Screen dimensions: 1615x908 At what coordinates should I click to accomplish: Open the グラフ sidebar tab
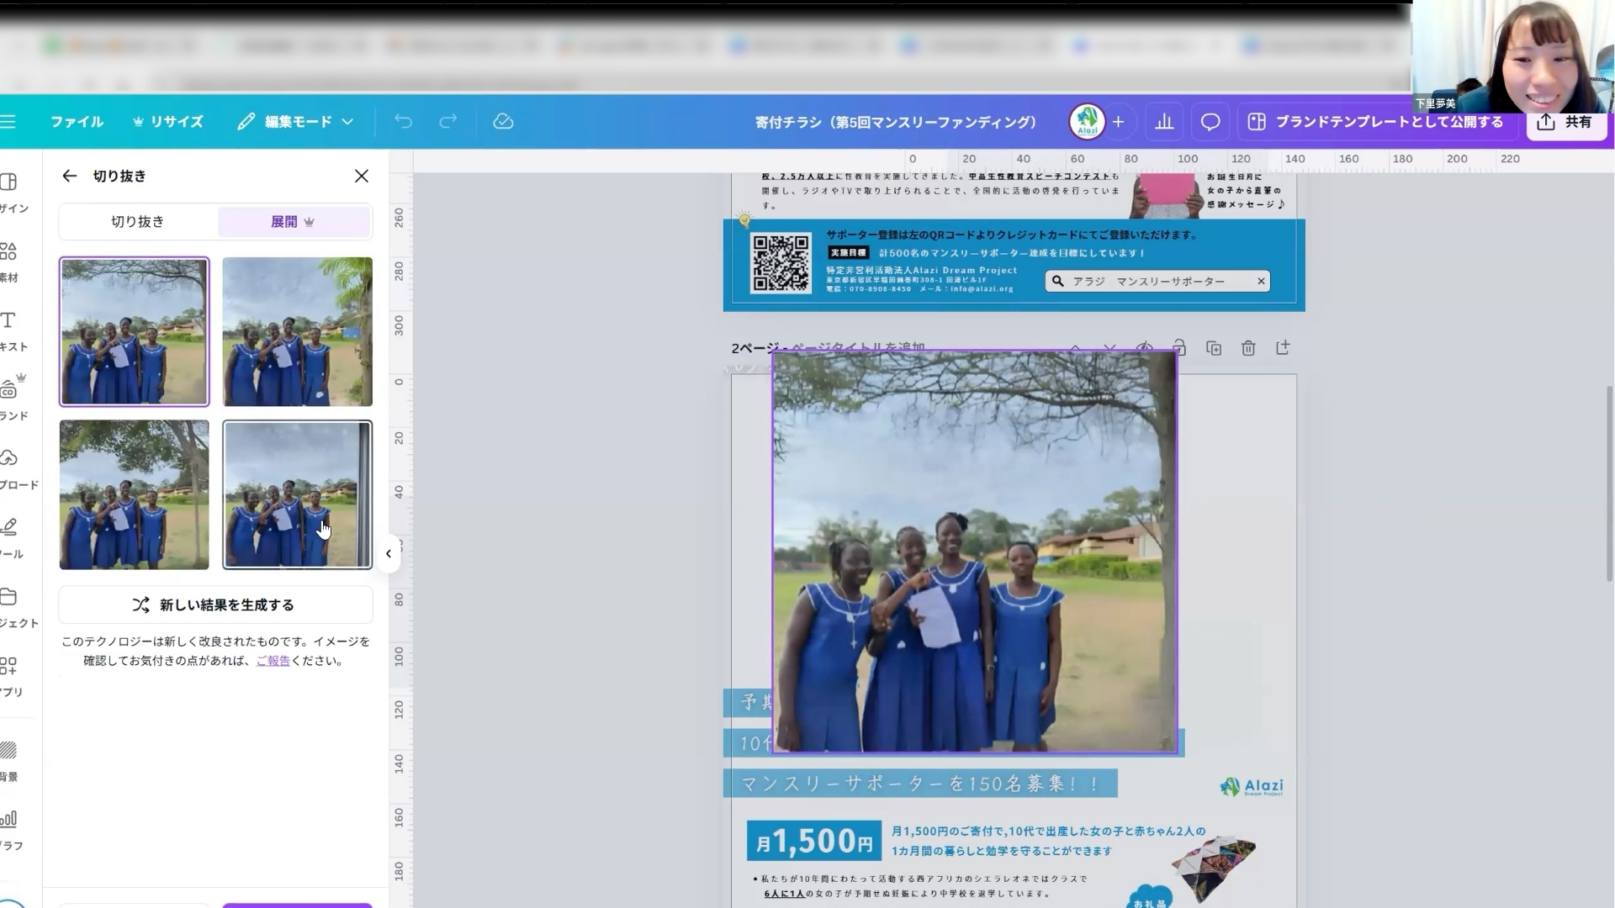point(10,830)
